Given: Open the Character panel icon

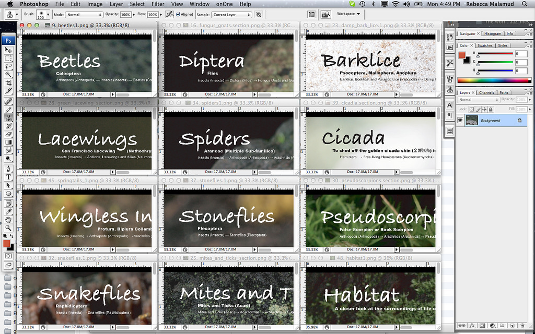Looking at the screenshot, I should pyautogui.click(x=450, y=105).
